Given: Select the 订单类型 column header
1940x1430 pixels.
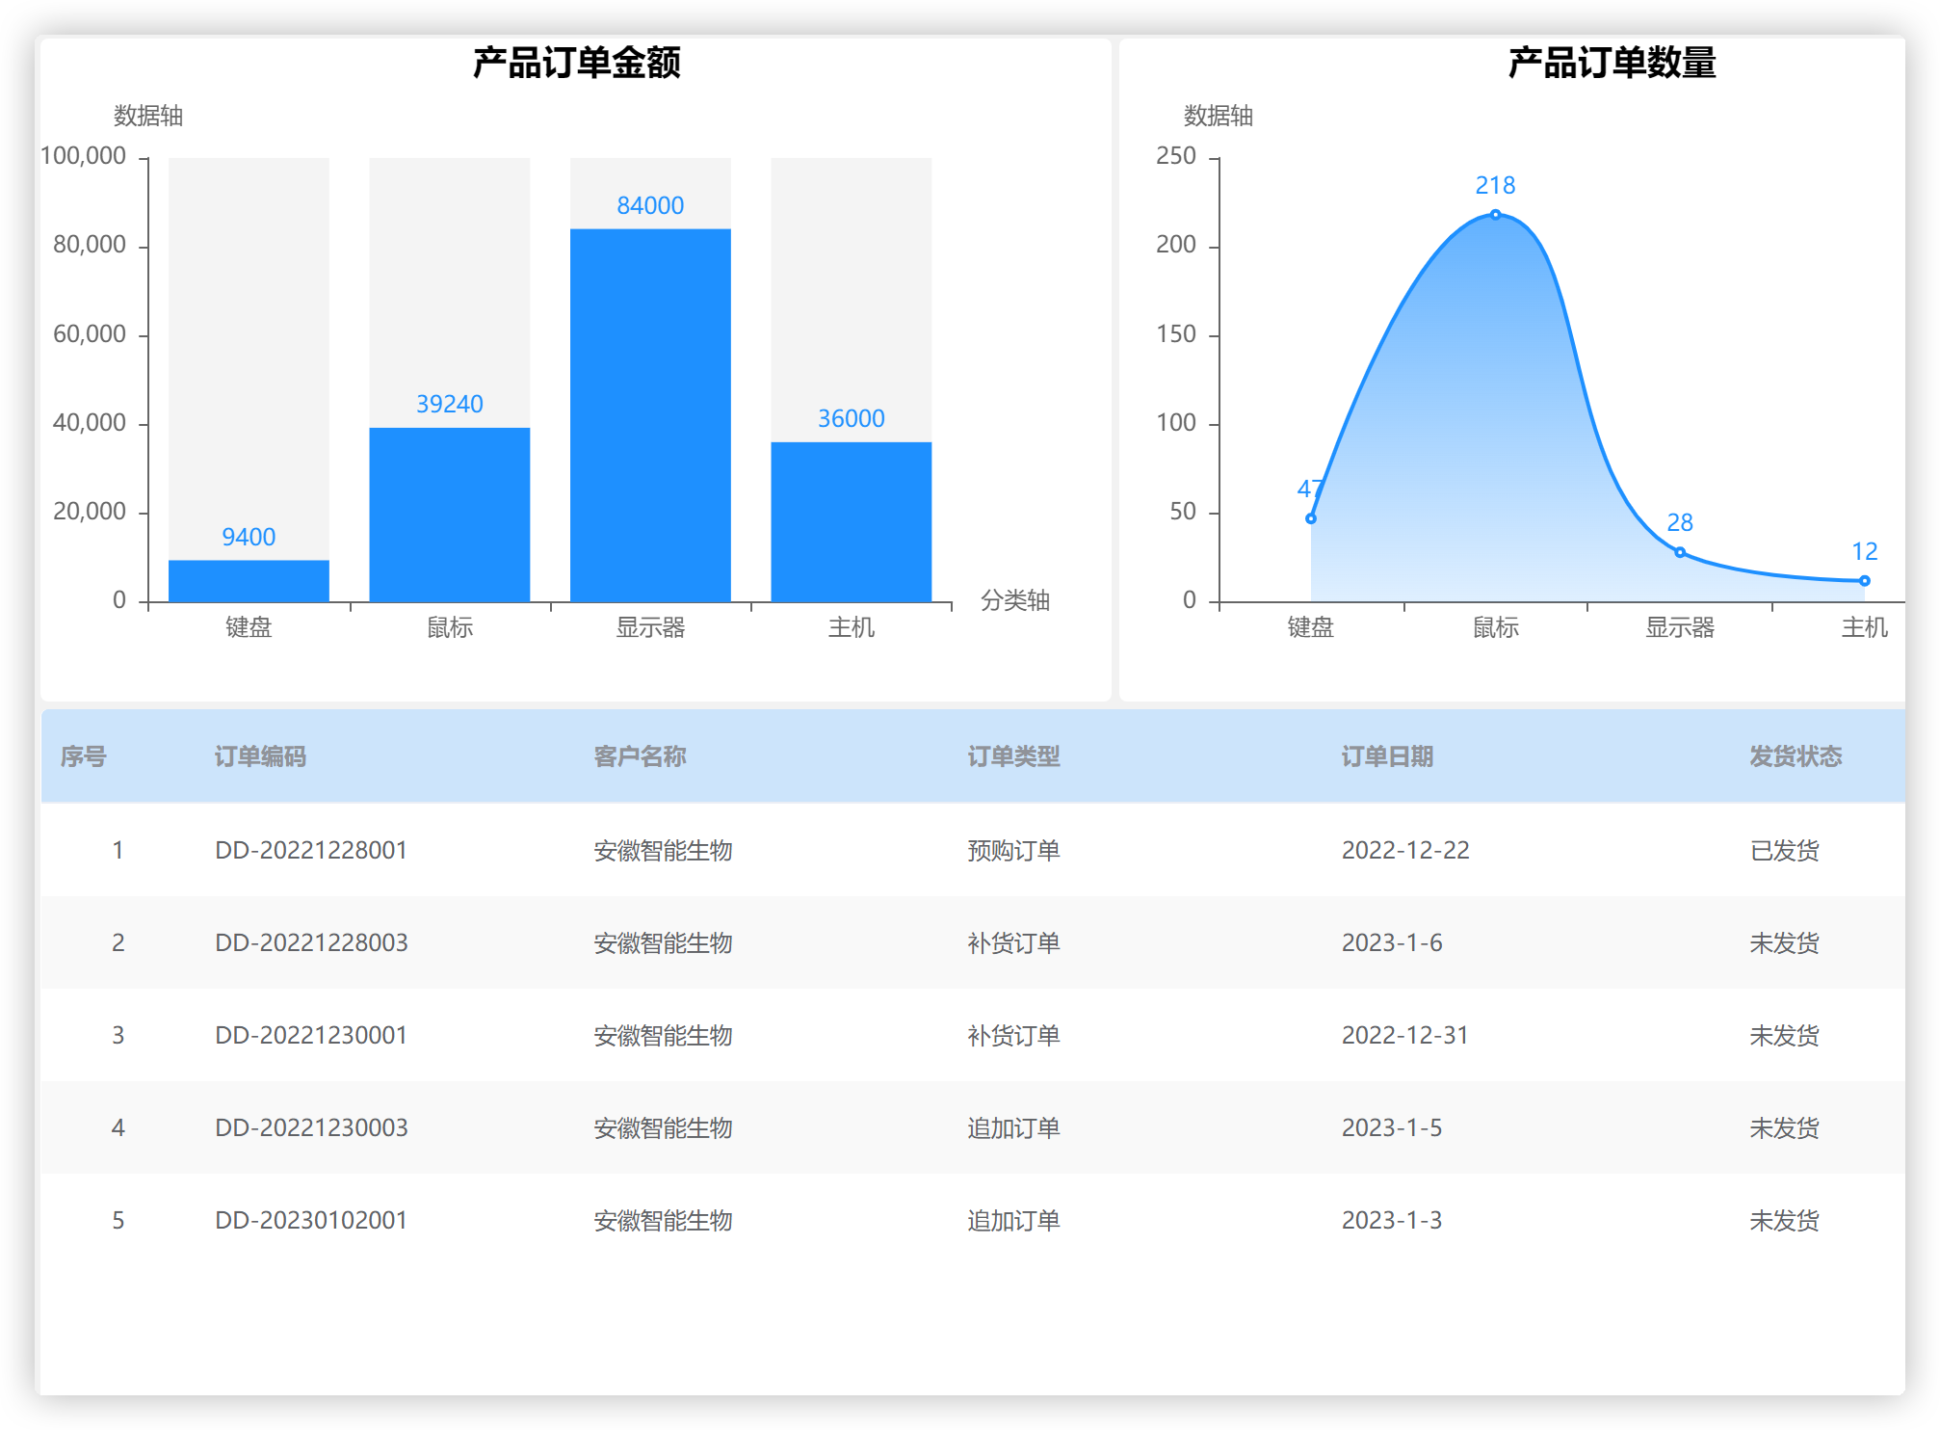Looking at the screenshot, I should point(1013,756).
